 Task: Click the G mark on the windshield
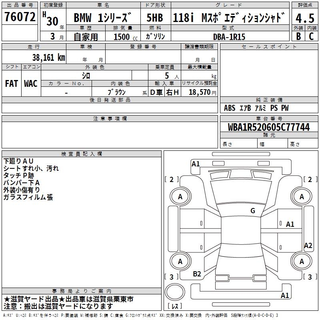(252, 211)
